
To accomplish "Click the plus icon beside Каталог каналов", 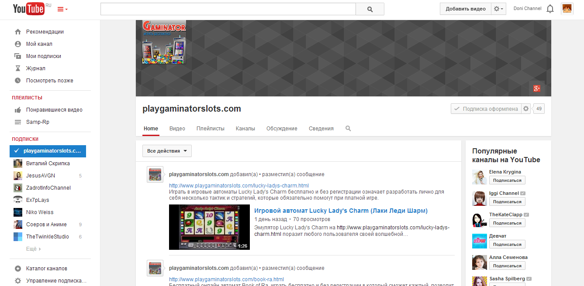I will click(18, 269).
